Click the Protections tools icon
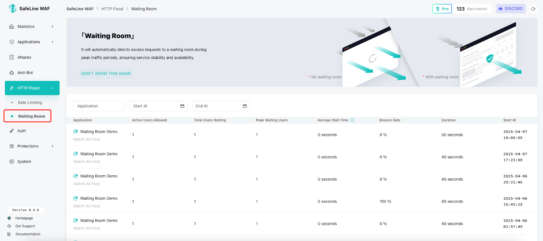This screenshot has height=241, width=543. [x=12, y=146]
